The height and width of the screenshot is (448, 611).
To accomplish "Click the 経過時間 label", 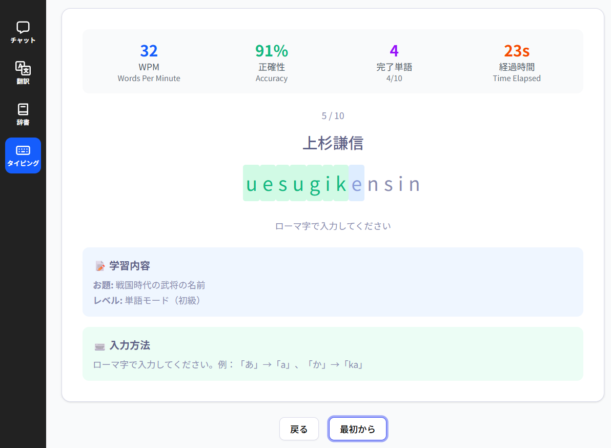I will 517,67.
